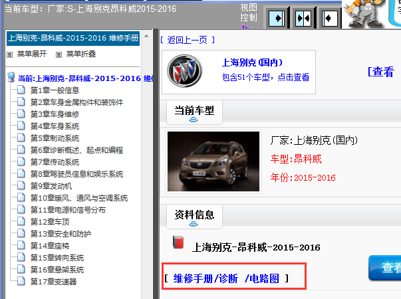The image size is (401, 299).
Task: Click expand arrow under 资料信息 tab
Action: (194, 224)
